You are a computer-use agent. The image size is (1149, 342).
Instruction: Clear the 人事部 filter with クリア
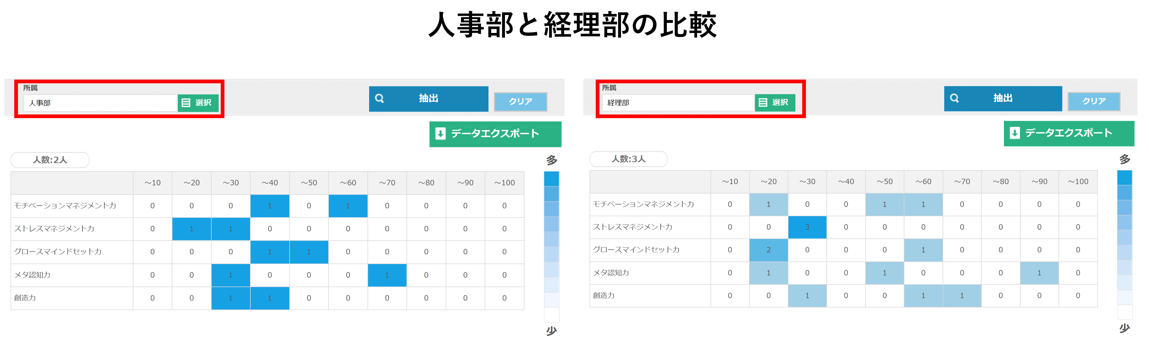(521, 102)
